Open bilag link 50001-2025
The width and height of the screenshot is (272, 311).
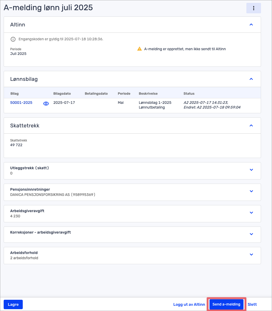point(21,103)
